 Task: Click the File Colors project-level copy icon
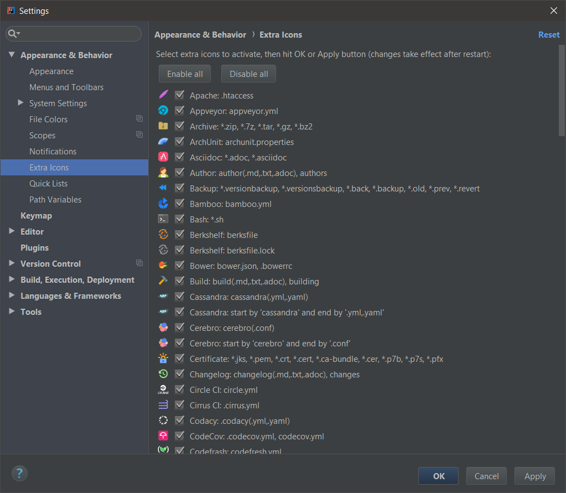point(139,119)
